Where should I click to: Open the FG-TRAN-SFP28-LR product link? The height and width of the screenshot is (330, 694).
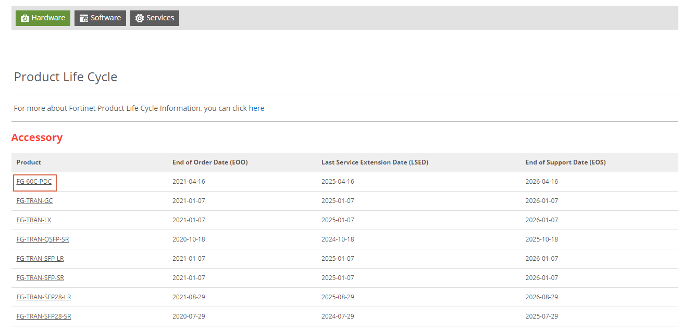coord(44,297)
